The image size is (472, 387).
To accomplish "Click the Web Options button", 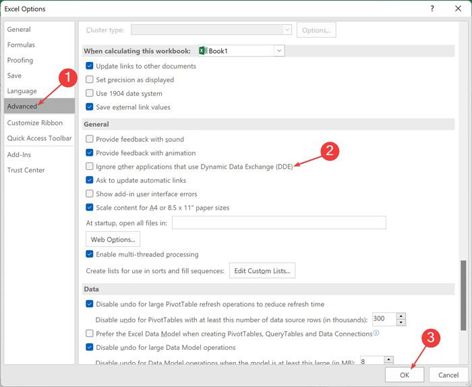I will pos(113,239).
